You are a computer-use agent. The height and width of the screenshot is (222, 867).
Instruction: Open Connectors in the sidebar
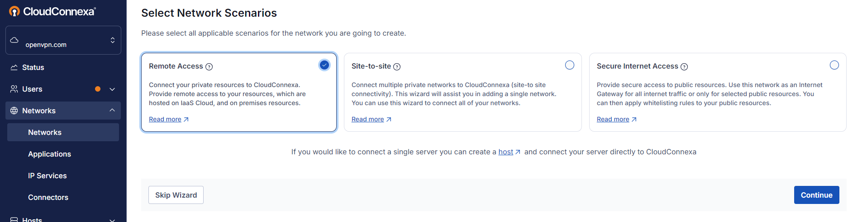tap(48, 197)
